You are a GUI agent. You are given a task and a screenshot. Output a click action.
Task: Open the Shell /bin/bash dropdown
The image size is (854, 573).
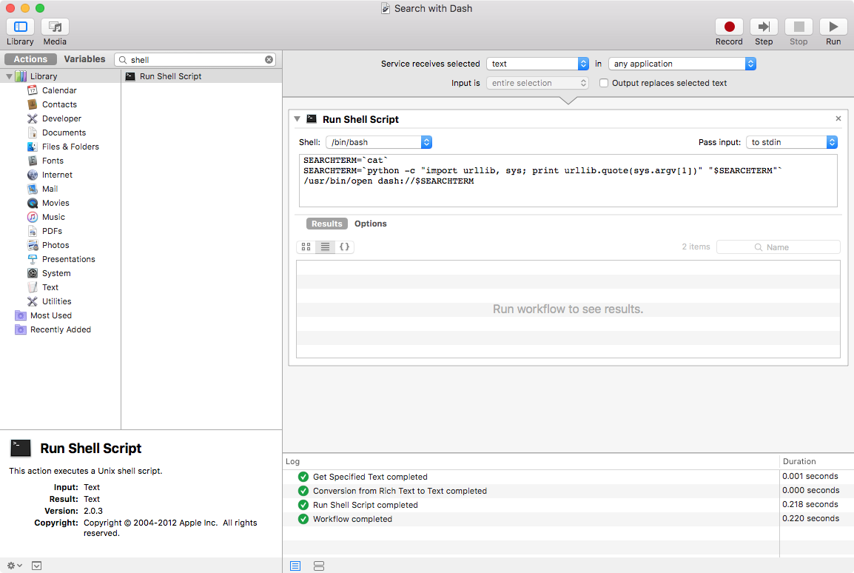click(x=378, y=142)
